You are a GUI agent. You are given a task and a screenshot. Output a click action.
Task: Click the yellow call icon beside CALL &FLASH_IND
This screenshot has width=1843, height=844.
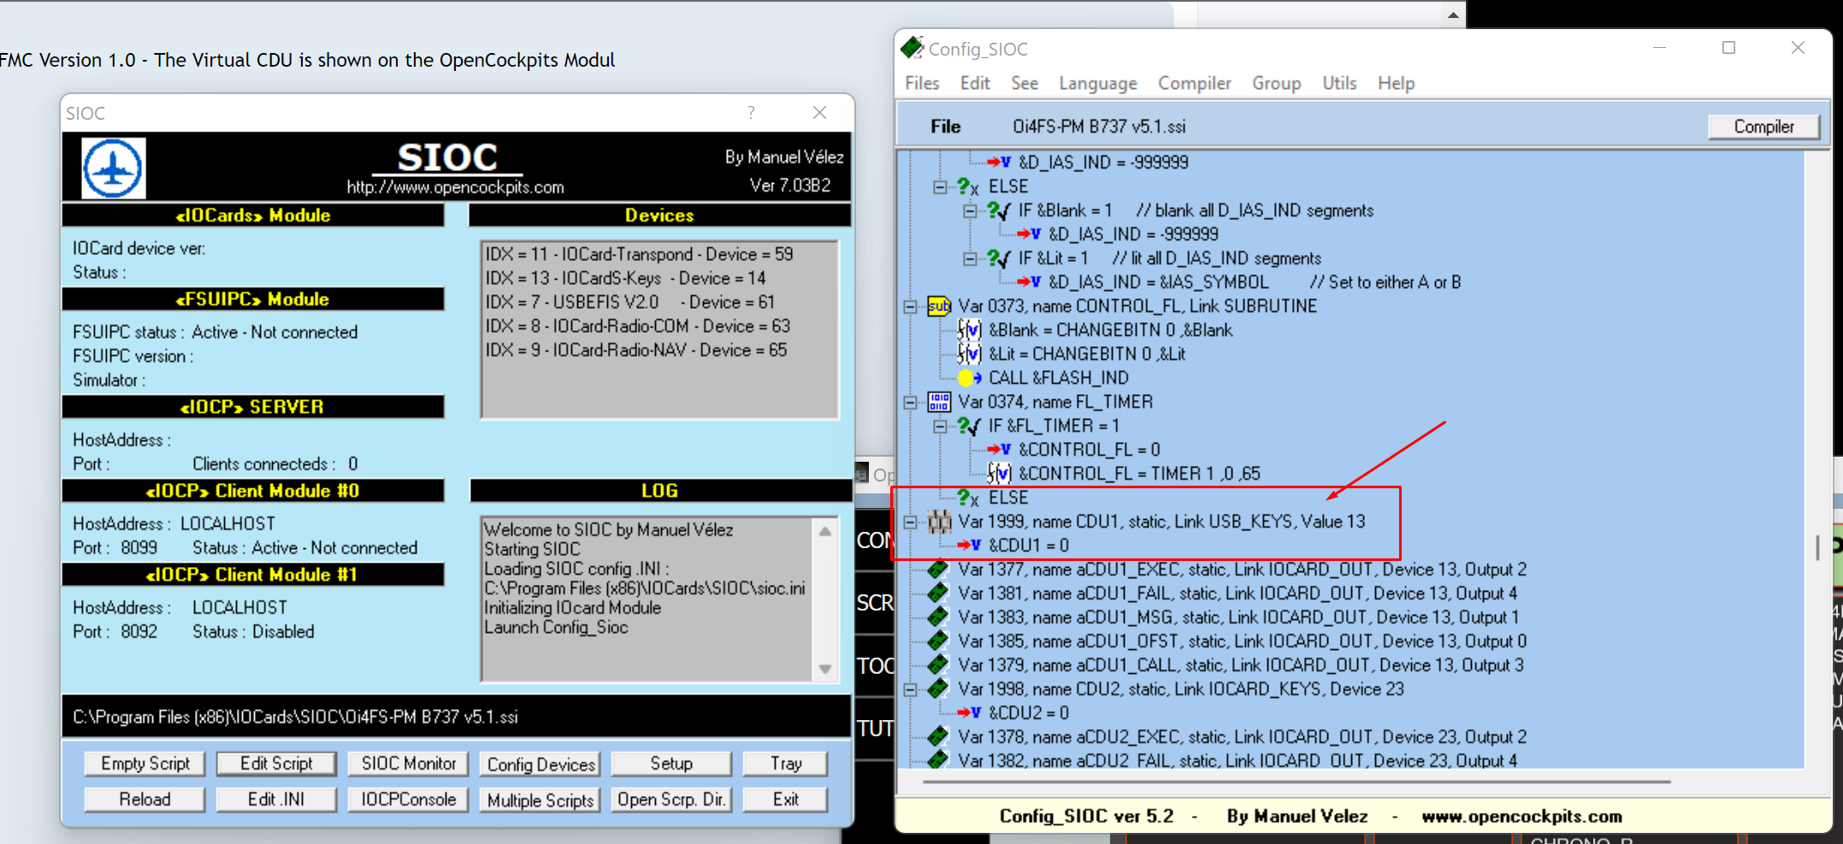click(969, 378)
